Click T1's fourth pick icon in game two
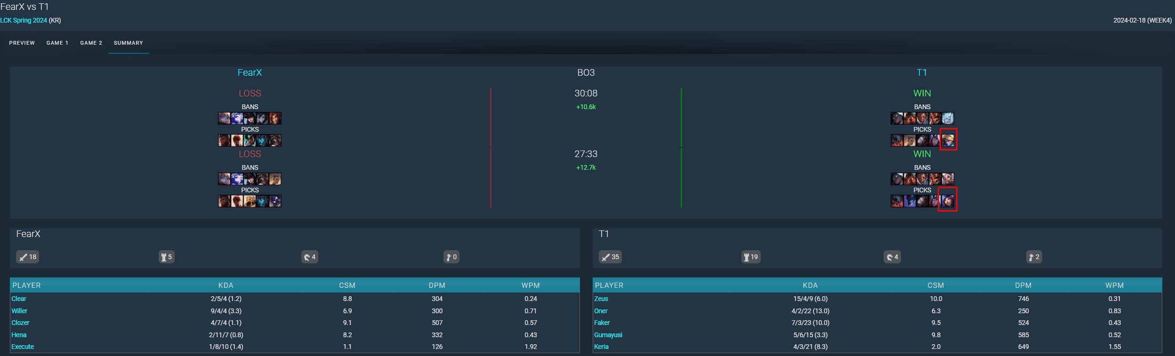The width and height of the screenshot is (1175, 356). [935, 201]
